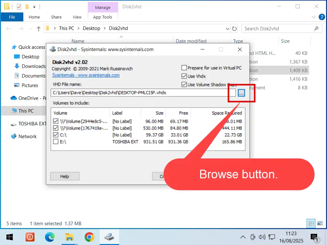This screenshot has height=245, width=327.
Task: Launch Microsoft Edge from the taskbar
Action: point(49,237)
